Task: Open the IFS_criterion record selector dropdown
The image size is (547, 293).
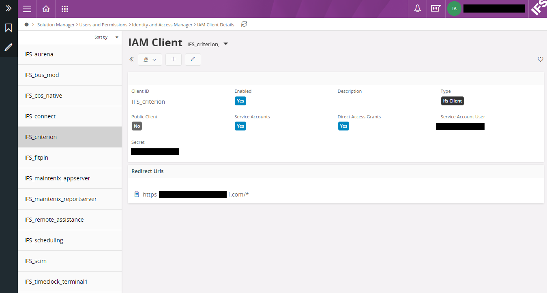Action: [x=226, y=44]
